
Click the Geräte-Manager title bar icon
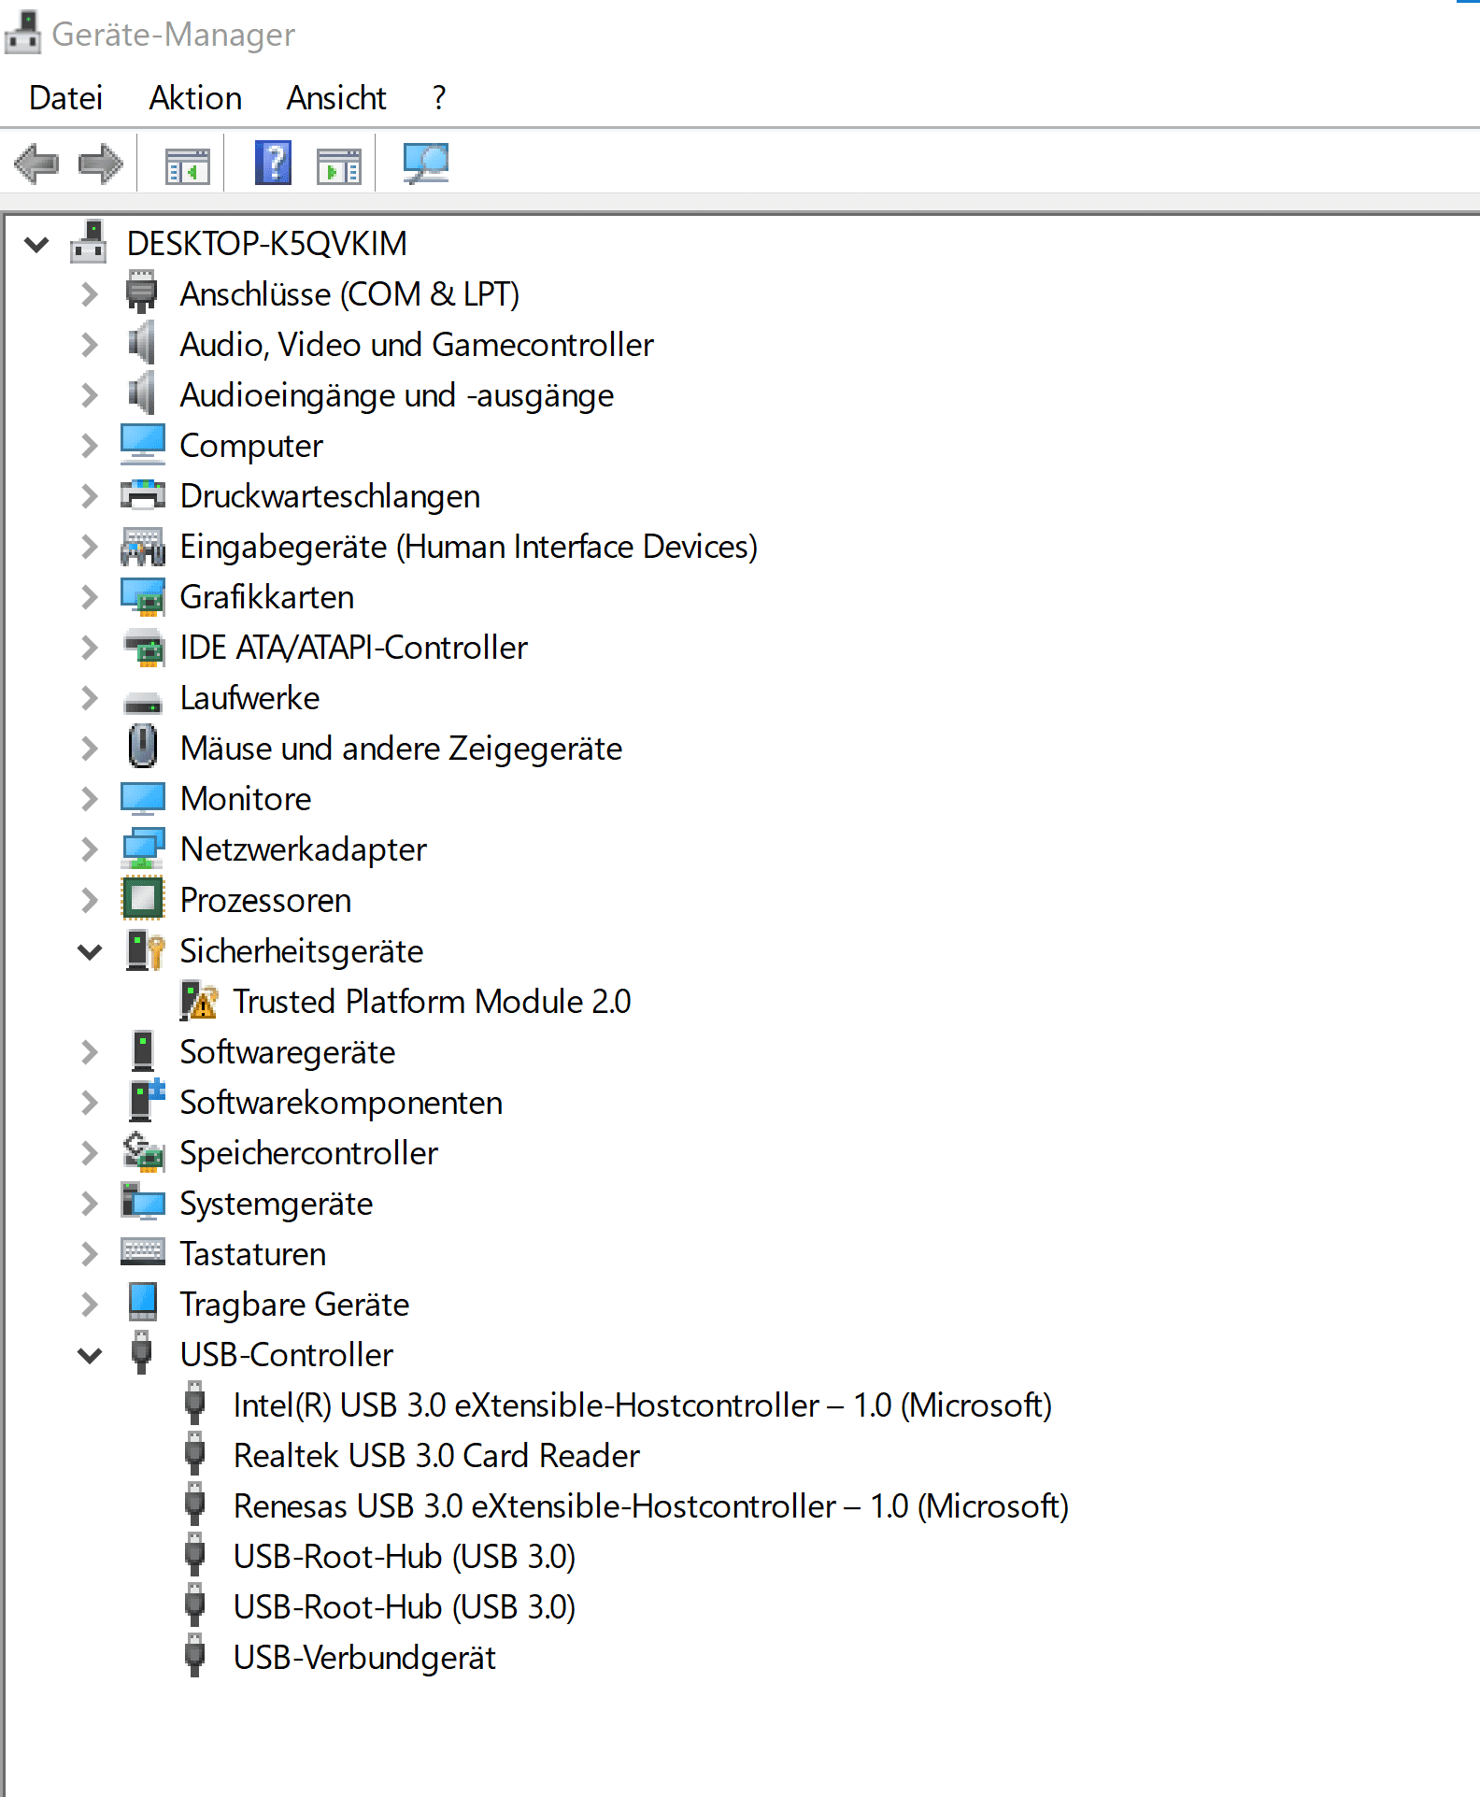tap(22, 33)
